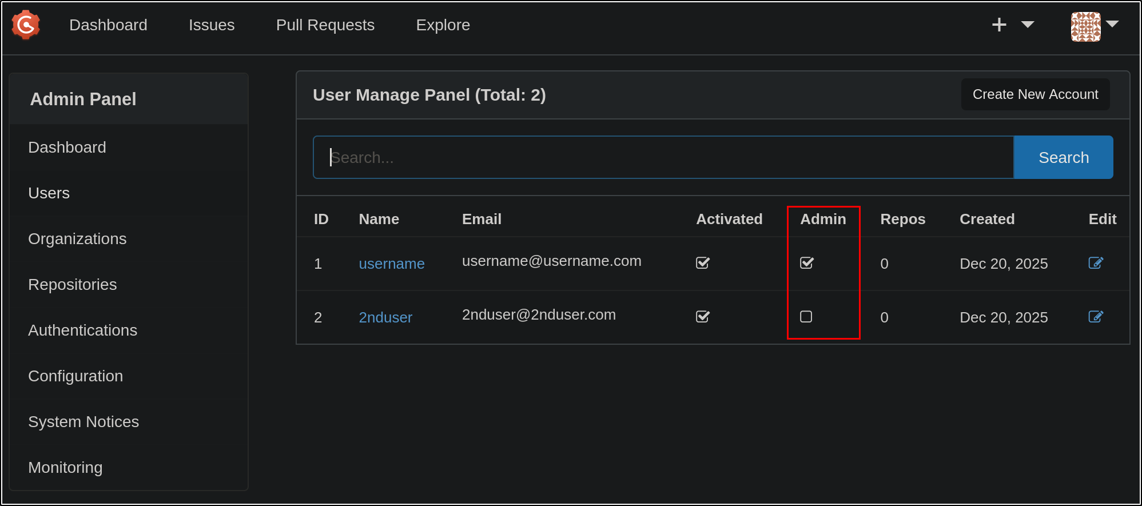This screenshot has height=506, width=1142.
Task: Focus the user search input field
Action: tap(663, 157)
